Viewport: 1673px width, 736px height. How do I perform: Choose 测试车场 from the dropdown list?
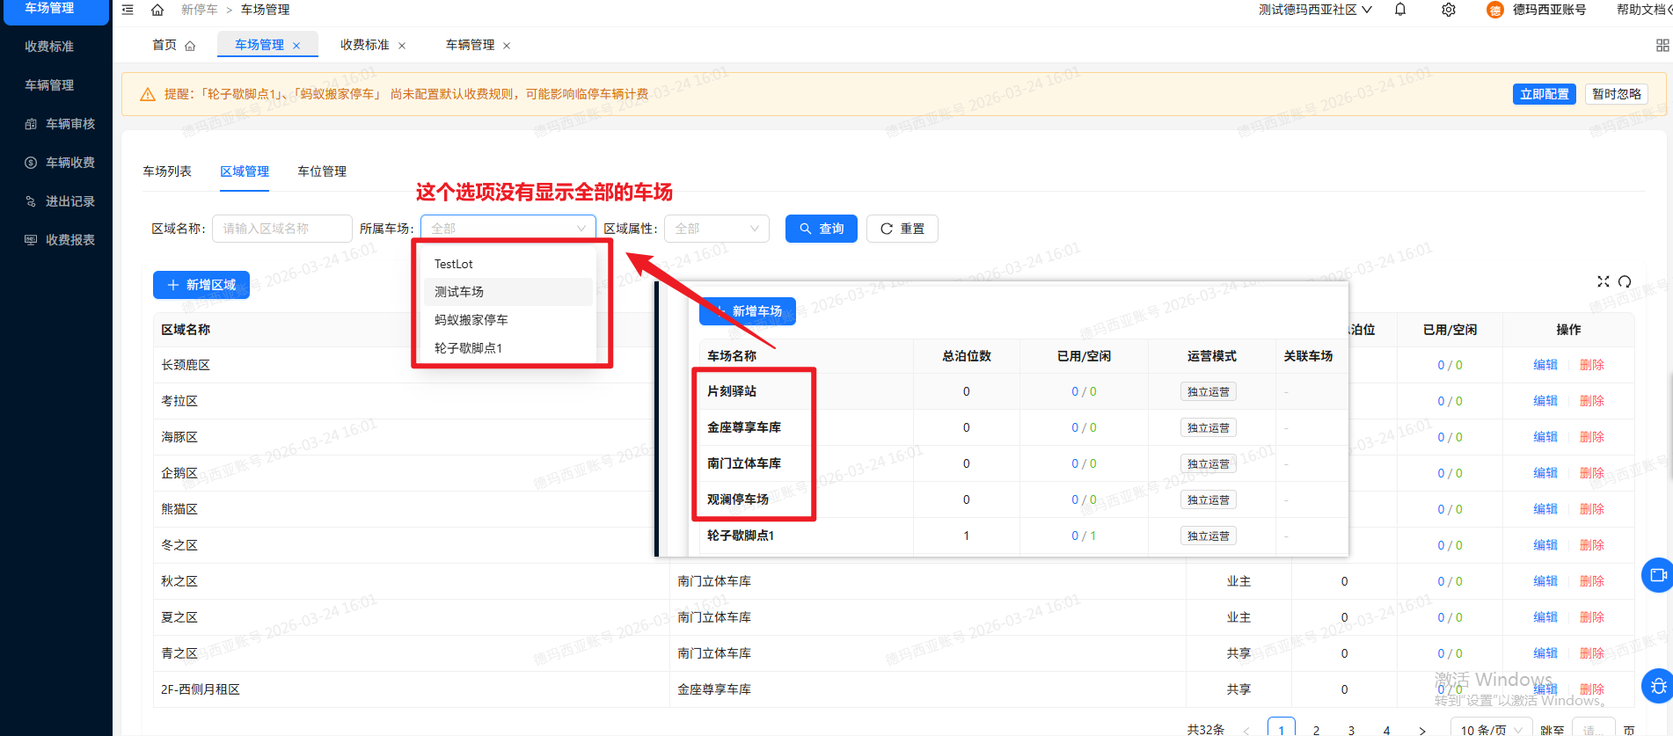[508, 292]
